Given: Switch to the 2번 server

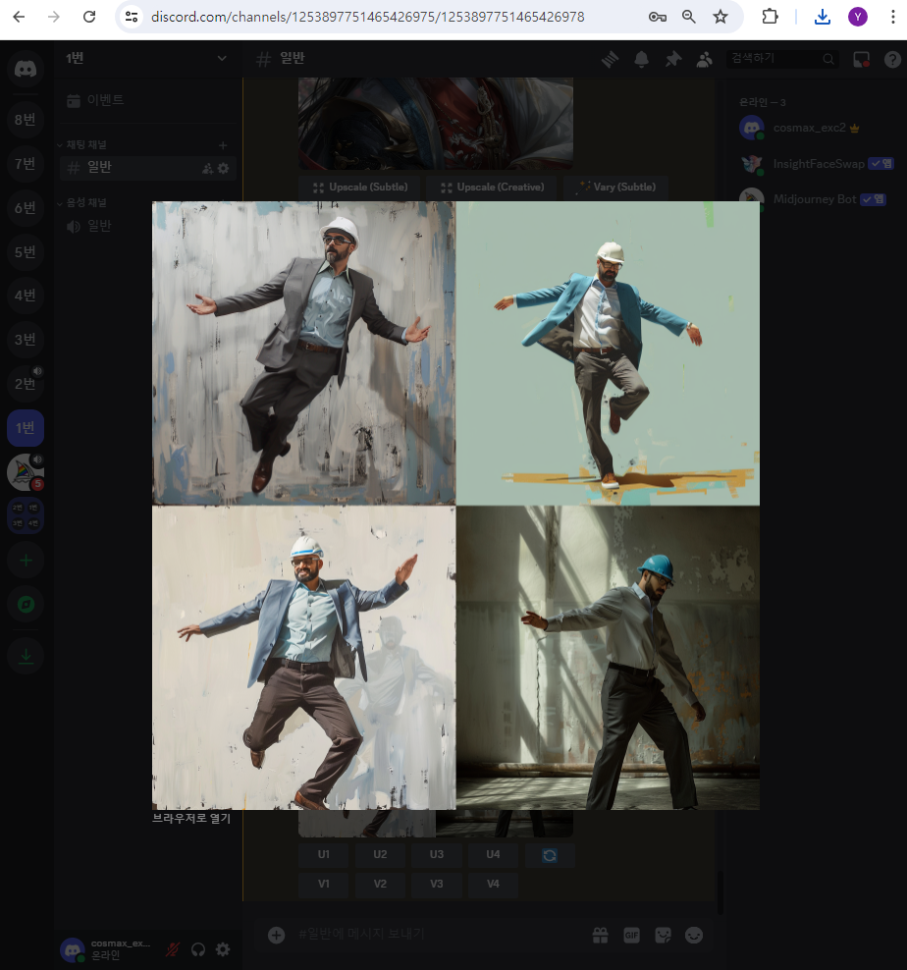Looking at the screenshot, I should 26,384.
